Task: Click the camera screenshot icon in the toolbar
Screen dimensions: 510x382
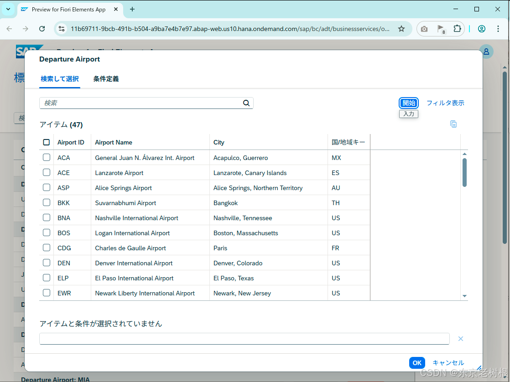Action: click(424, 28)
